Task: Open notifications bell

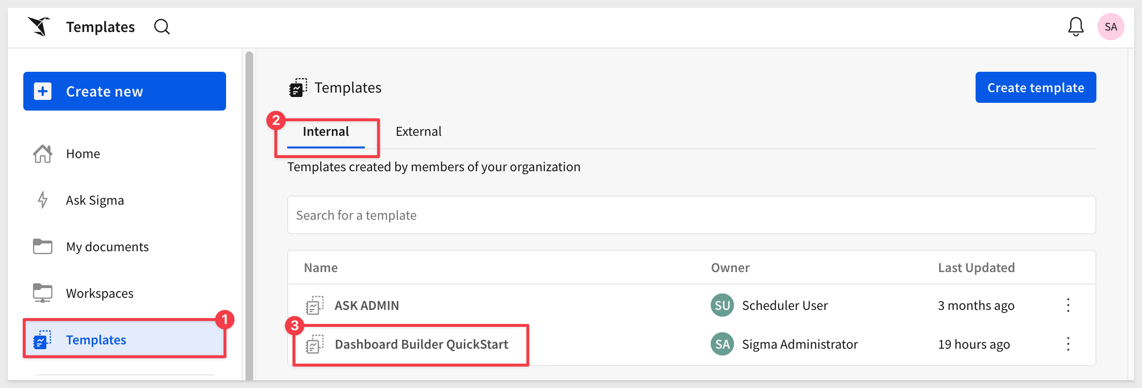Action: [1076, 27]
